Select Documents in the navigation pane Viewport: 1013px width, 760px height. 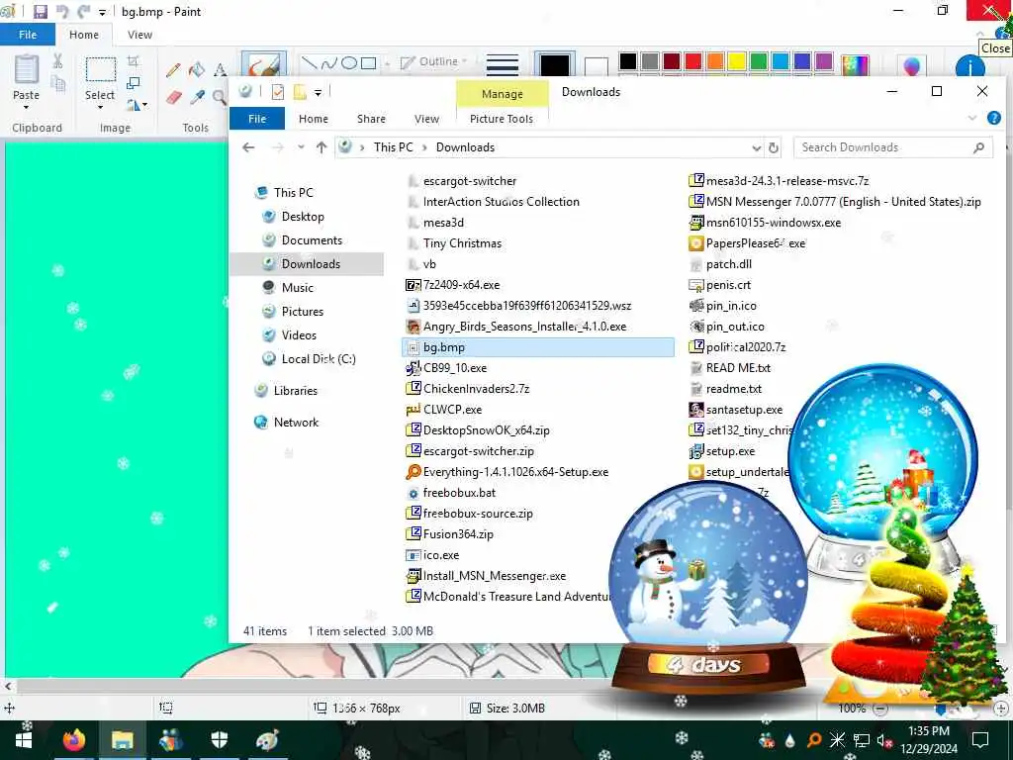pyautogui.click(x=312, y=240)
